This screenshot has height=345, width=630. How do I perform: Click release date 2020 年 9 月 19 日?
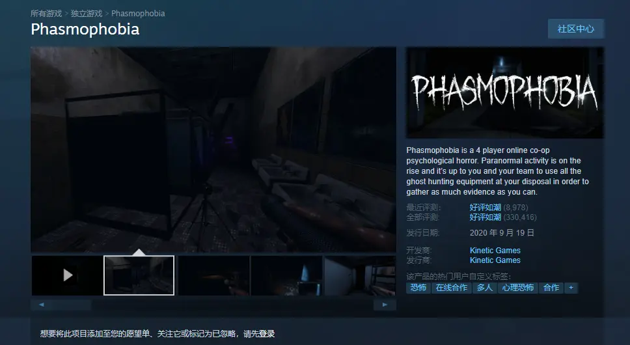[x=502, y=233]
